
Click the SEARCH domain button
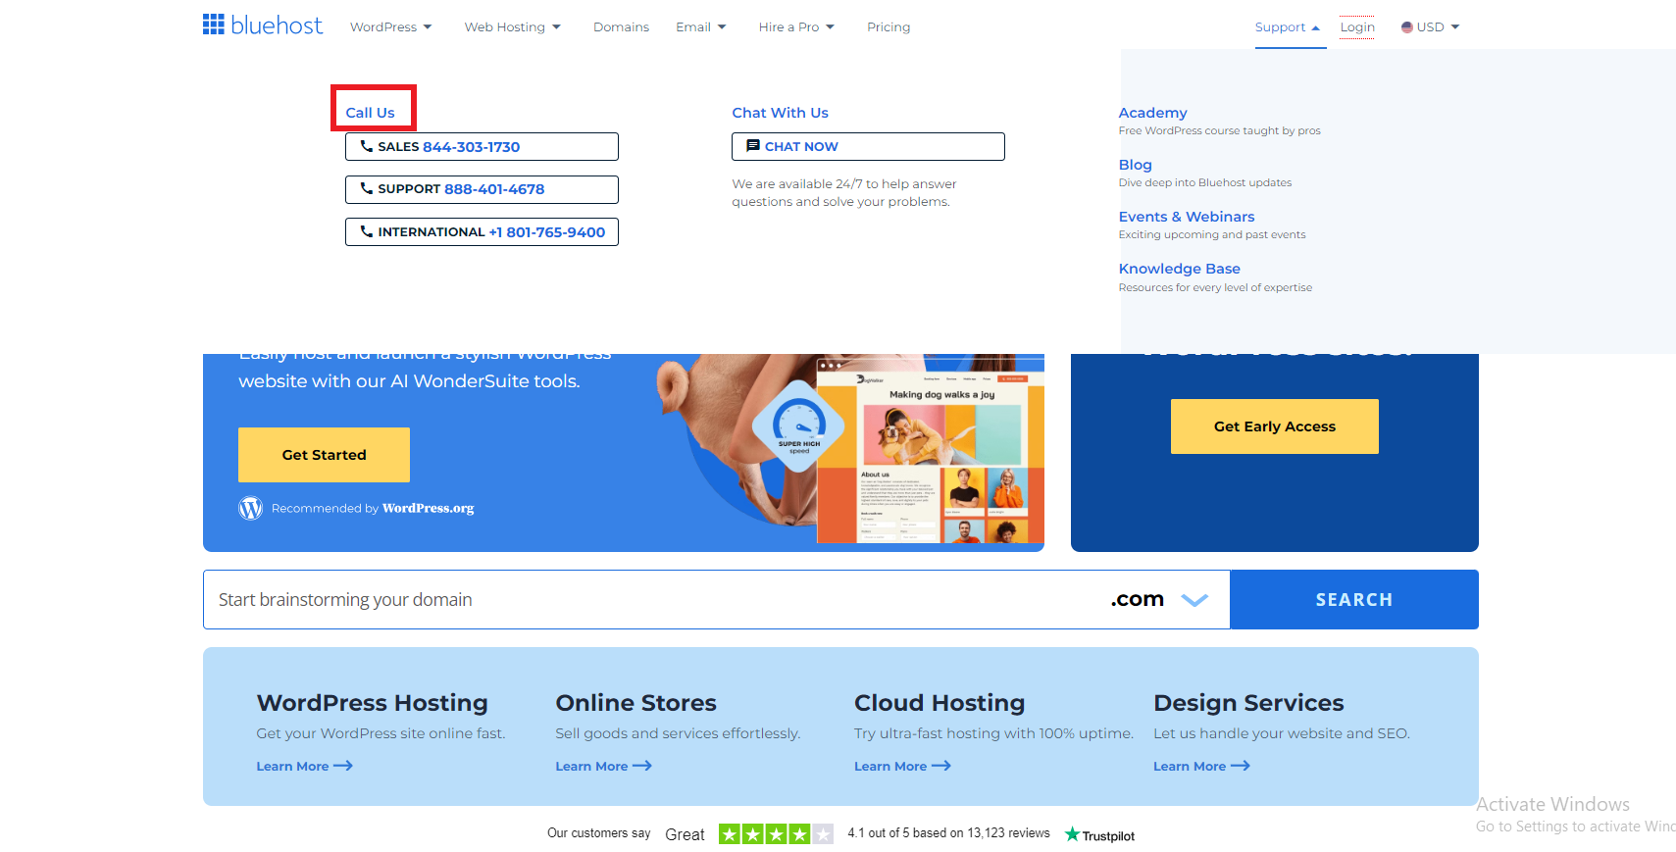tap(1353, 599)
